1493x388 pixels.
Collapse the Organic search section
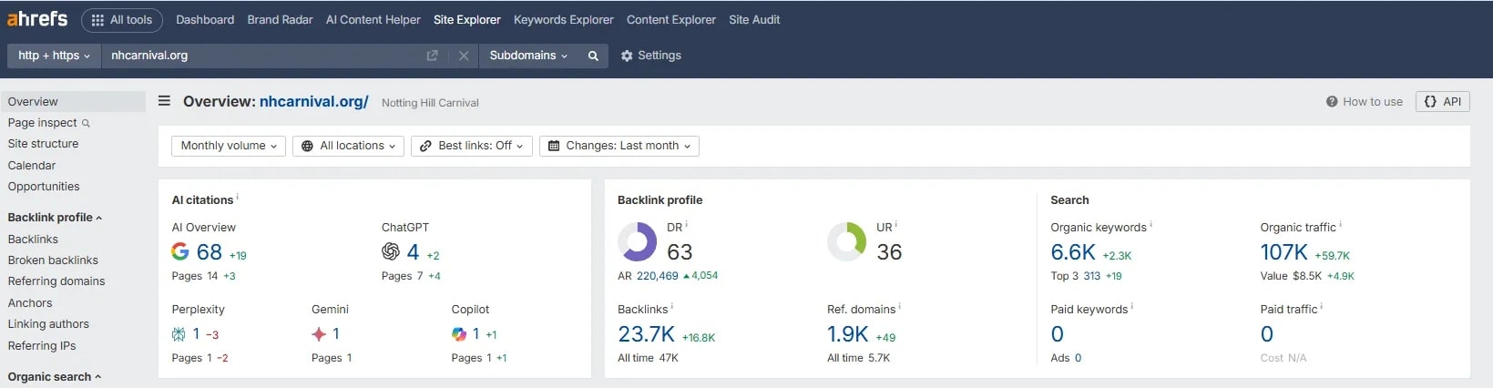tap(55, 377)
